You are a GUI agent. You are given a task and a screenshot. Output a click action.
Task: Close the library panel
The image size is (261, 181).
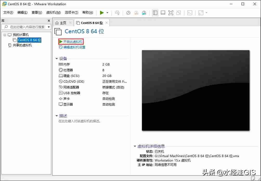49,21
